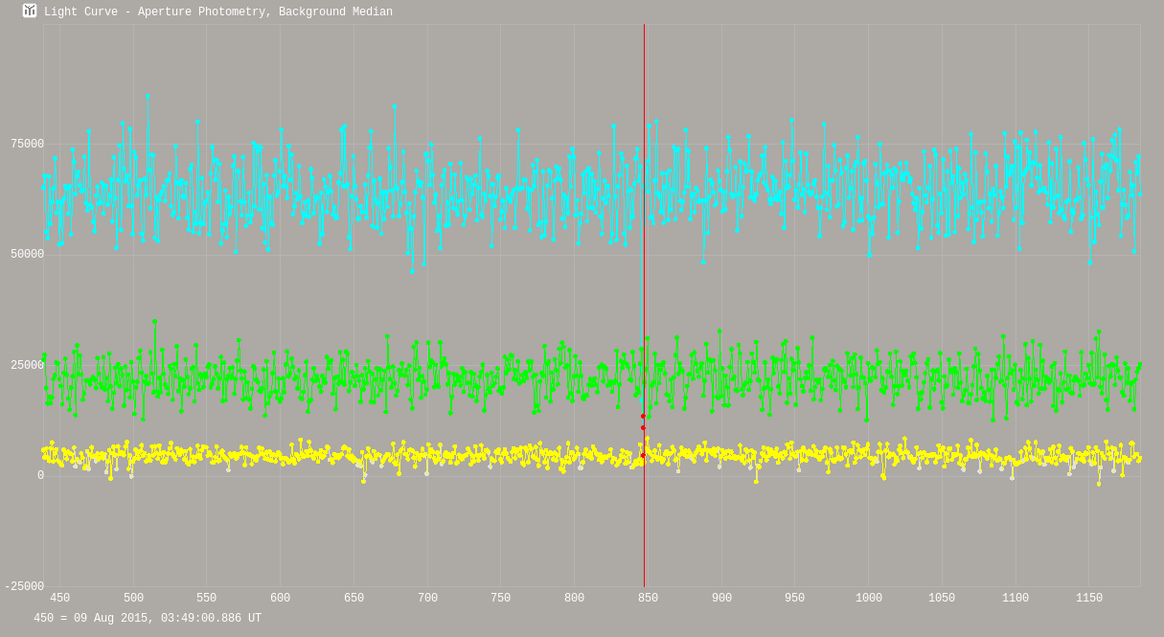Select the 50000 y-axis label

[x=27, y=255]
